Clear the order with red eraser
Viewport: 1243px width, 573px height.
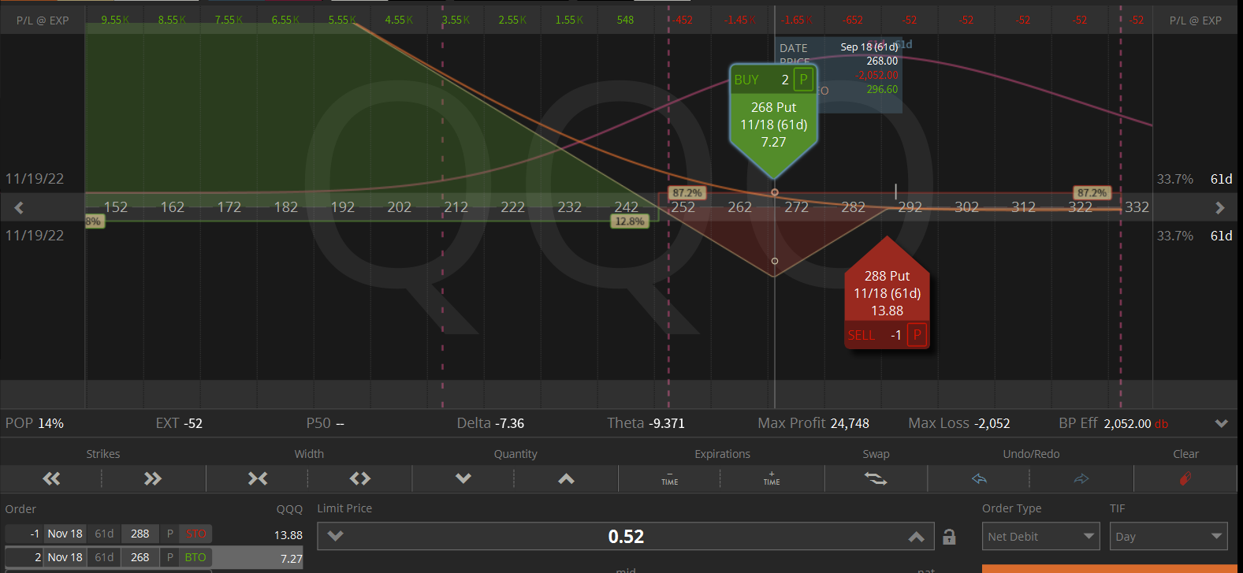coord(1185,478)
